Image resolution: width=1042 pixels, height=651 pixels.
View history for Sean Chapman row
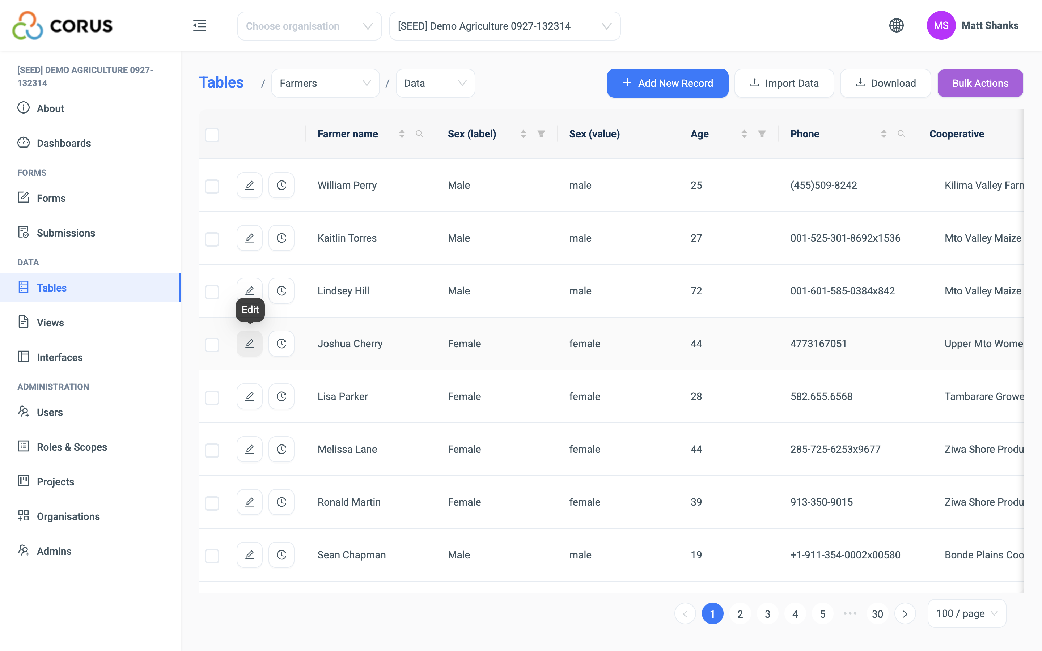(281, 554)
